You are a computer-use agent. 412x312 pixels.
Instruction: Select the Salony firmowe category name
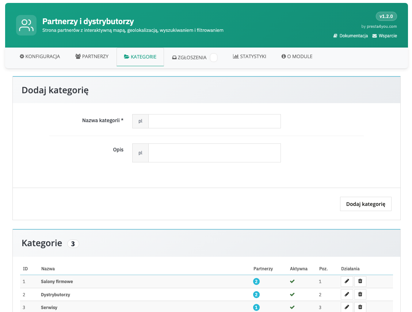click(x=57, y=282)
